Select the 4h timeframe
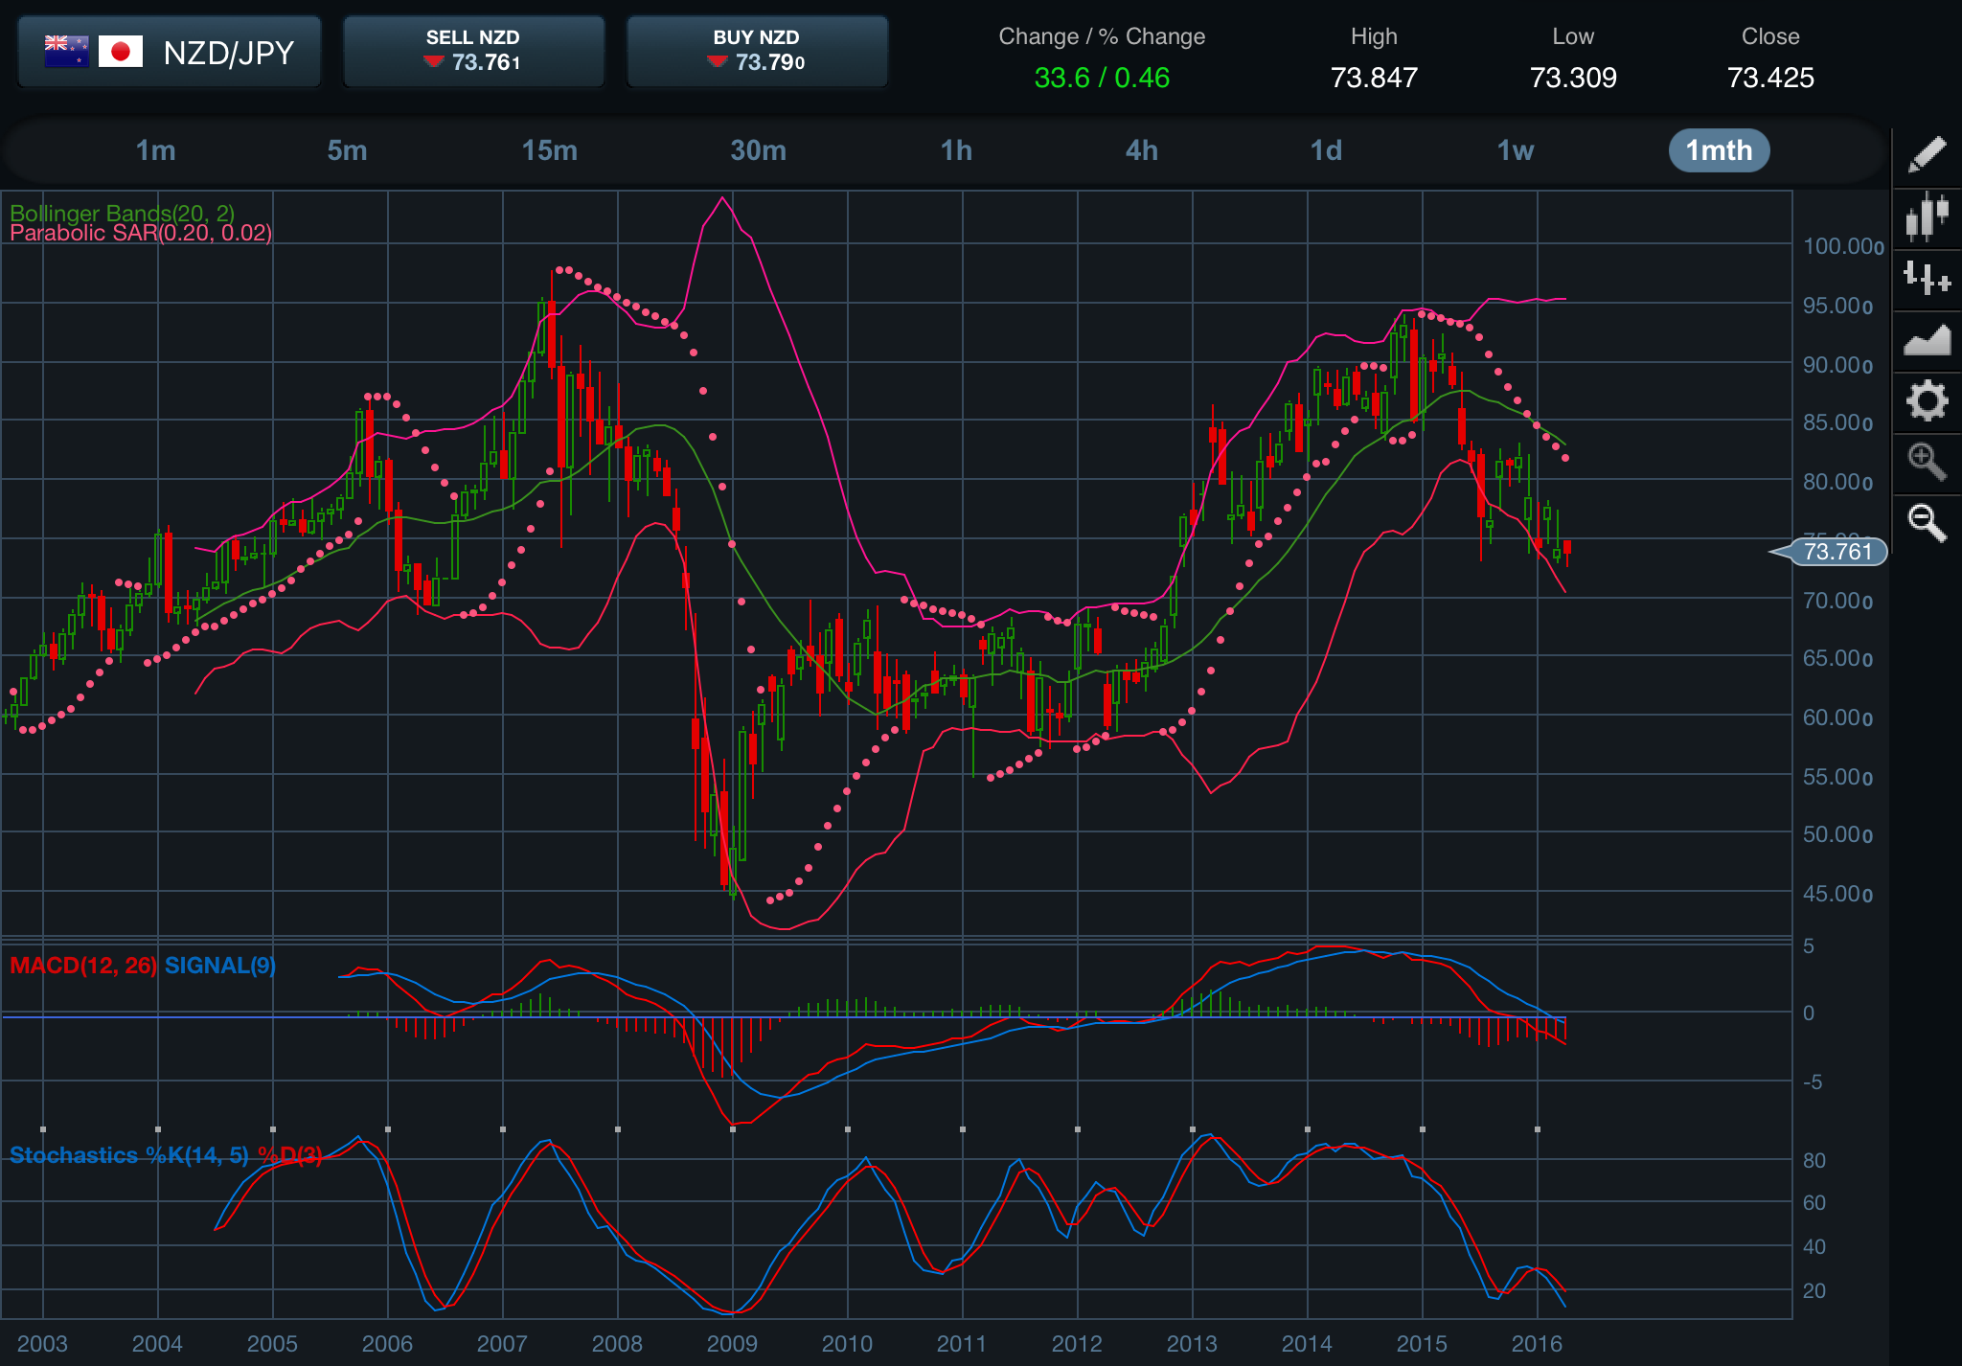Screen dimensions: 1962x1366 pyautogui.click(x=1141, y=150)
